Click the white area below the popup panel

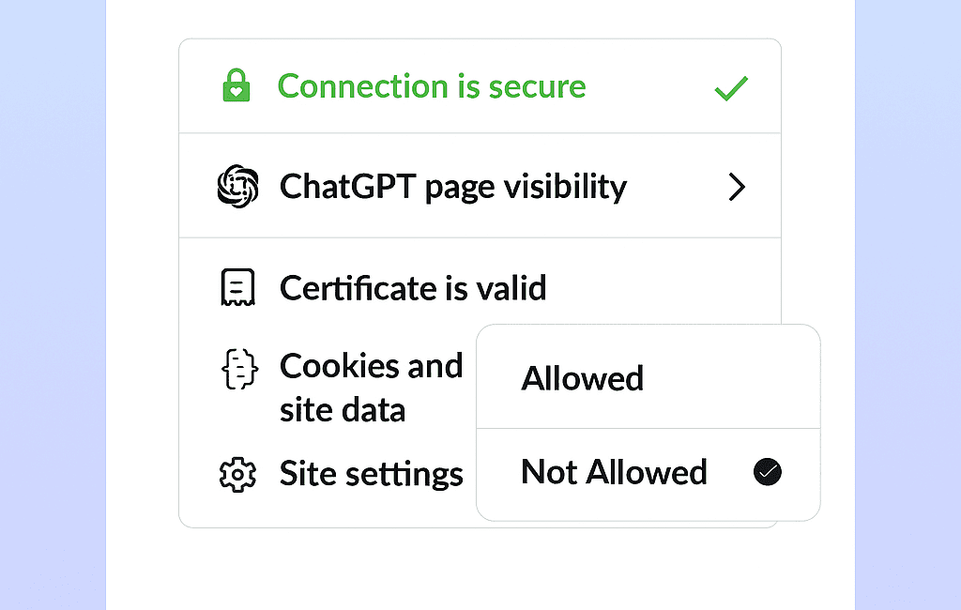[x=479, y=568]
